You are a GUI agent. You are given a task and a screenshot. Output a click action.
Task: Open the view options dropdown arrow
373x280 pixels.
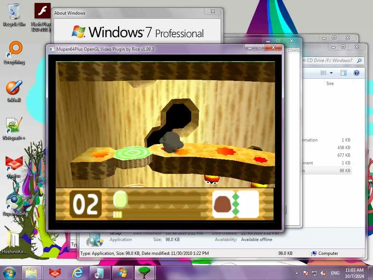[331, 73]
